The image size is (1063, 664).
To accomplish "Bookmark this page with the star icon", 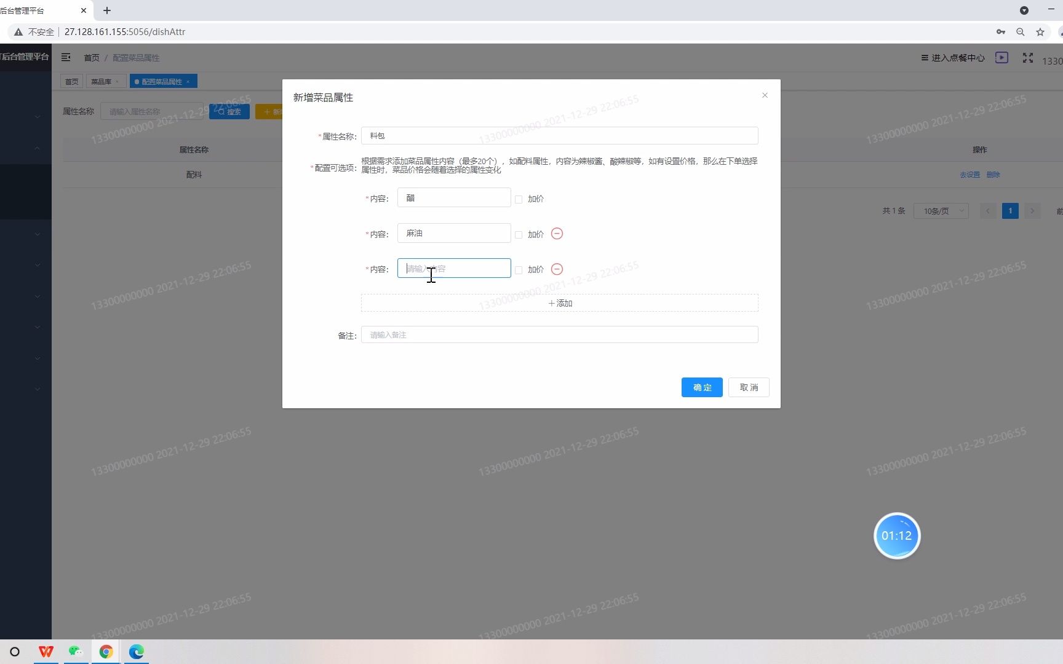I will [1040, 32].
